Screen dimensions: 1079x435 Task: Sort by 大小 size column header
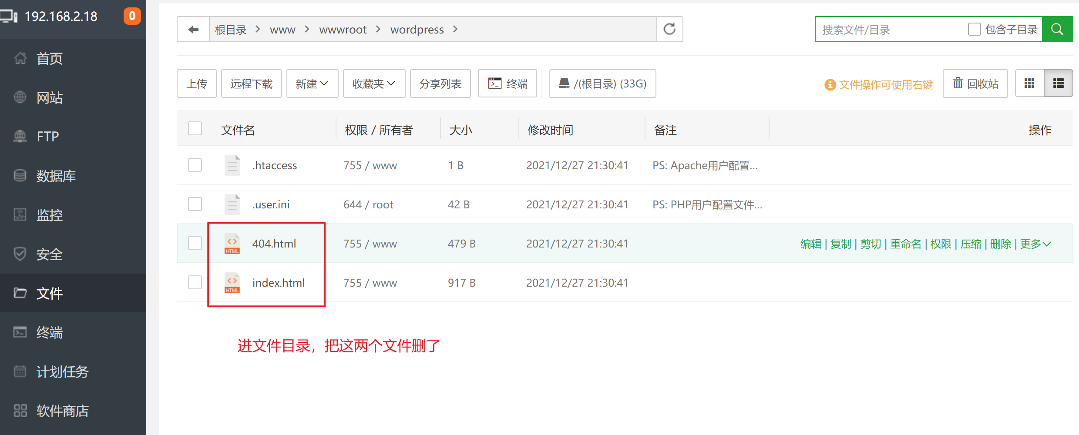[461, 130]
